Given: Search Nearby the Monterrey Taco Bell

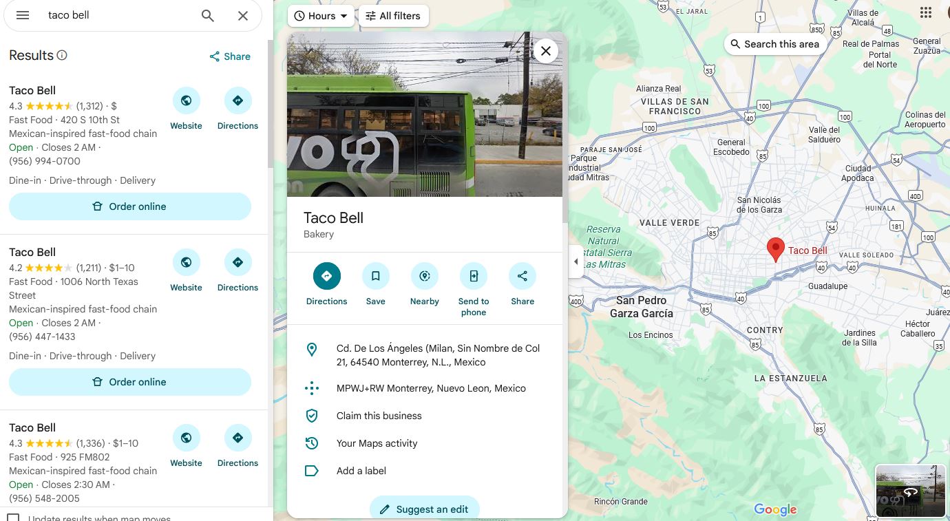Looking at the screenshot, I should click(425, 283).
